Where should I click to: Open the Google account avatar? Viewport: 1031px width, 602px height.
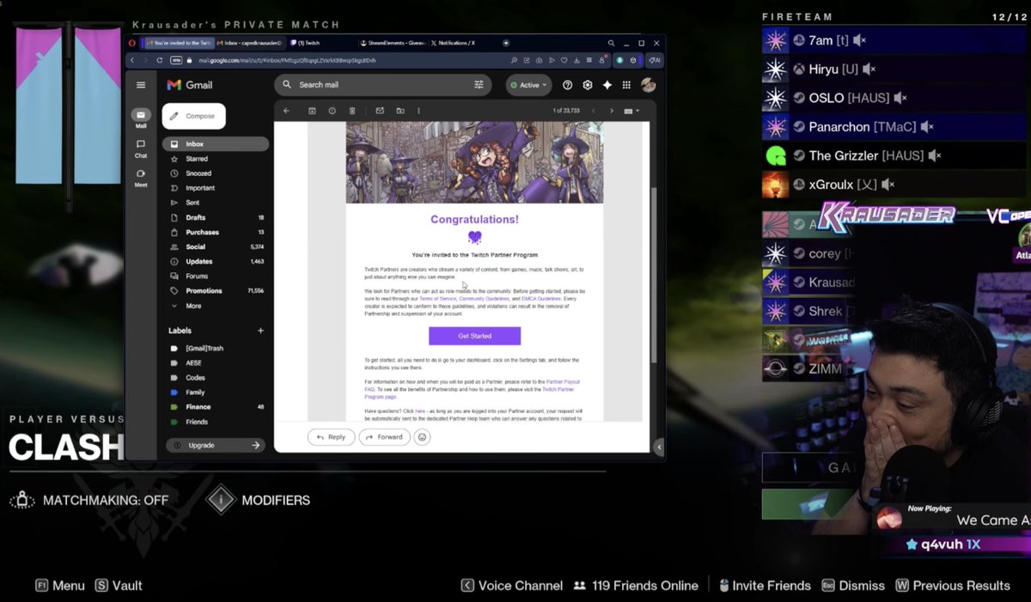click(x=649, y=85)
